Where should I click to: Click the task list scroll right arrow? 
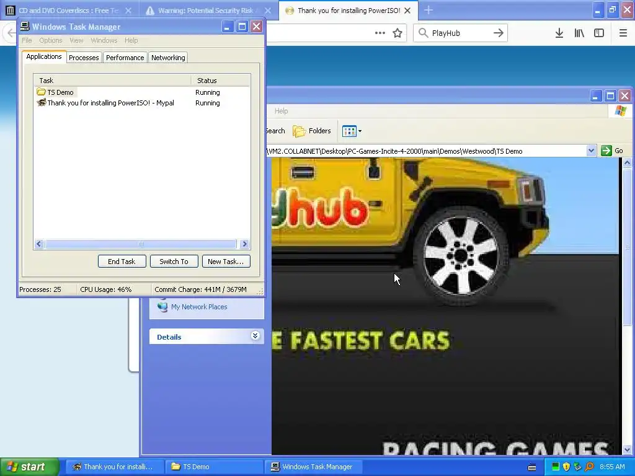(x=244, y=244)
